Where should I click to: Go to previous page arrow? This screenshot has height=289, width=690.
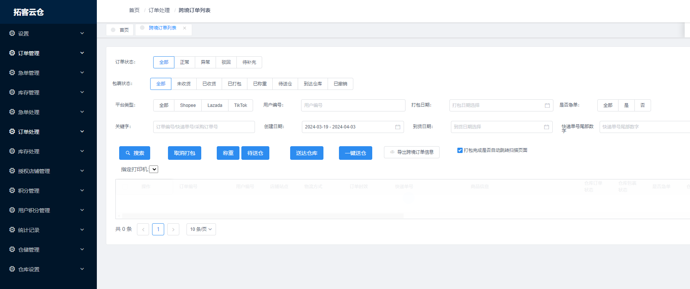[143, 229]
